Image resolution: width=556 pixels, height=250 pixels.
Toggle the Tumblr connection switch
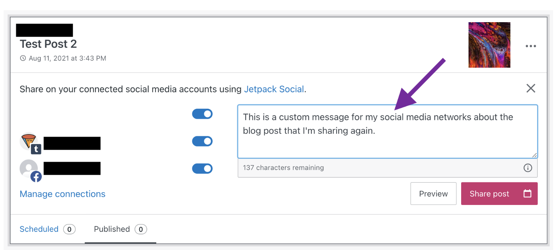(x=202, y=141)
